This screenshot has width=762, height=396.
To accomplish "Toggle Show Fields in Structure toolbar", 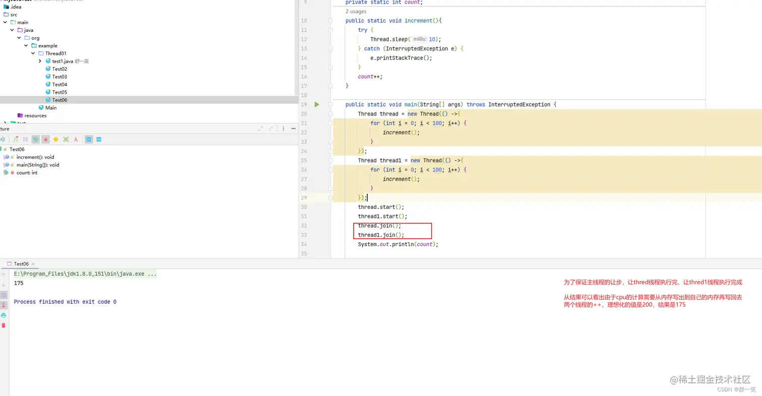I will [x=36, y=139].
